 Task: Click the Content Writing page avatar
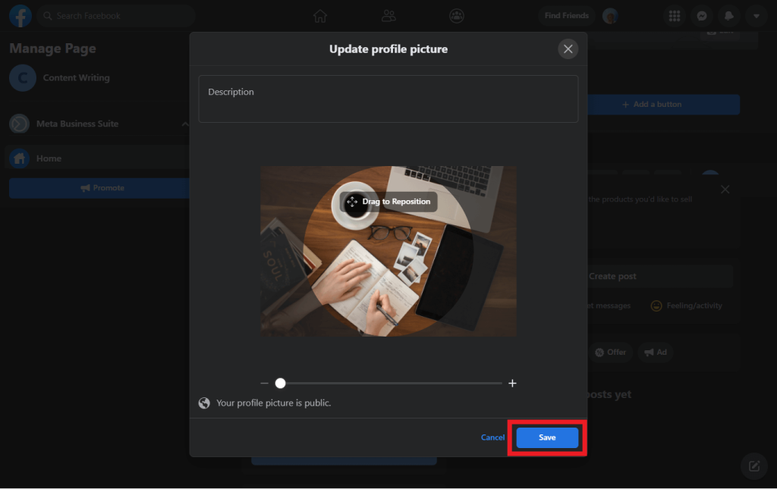(x=23, y=77)
